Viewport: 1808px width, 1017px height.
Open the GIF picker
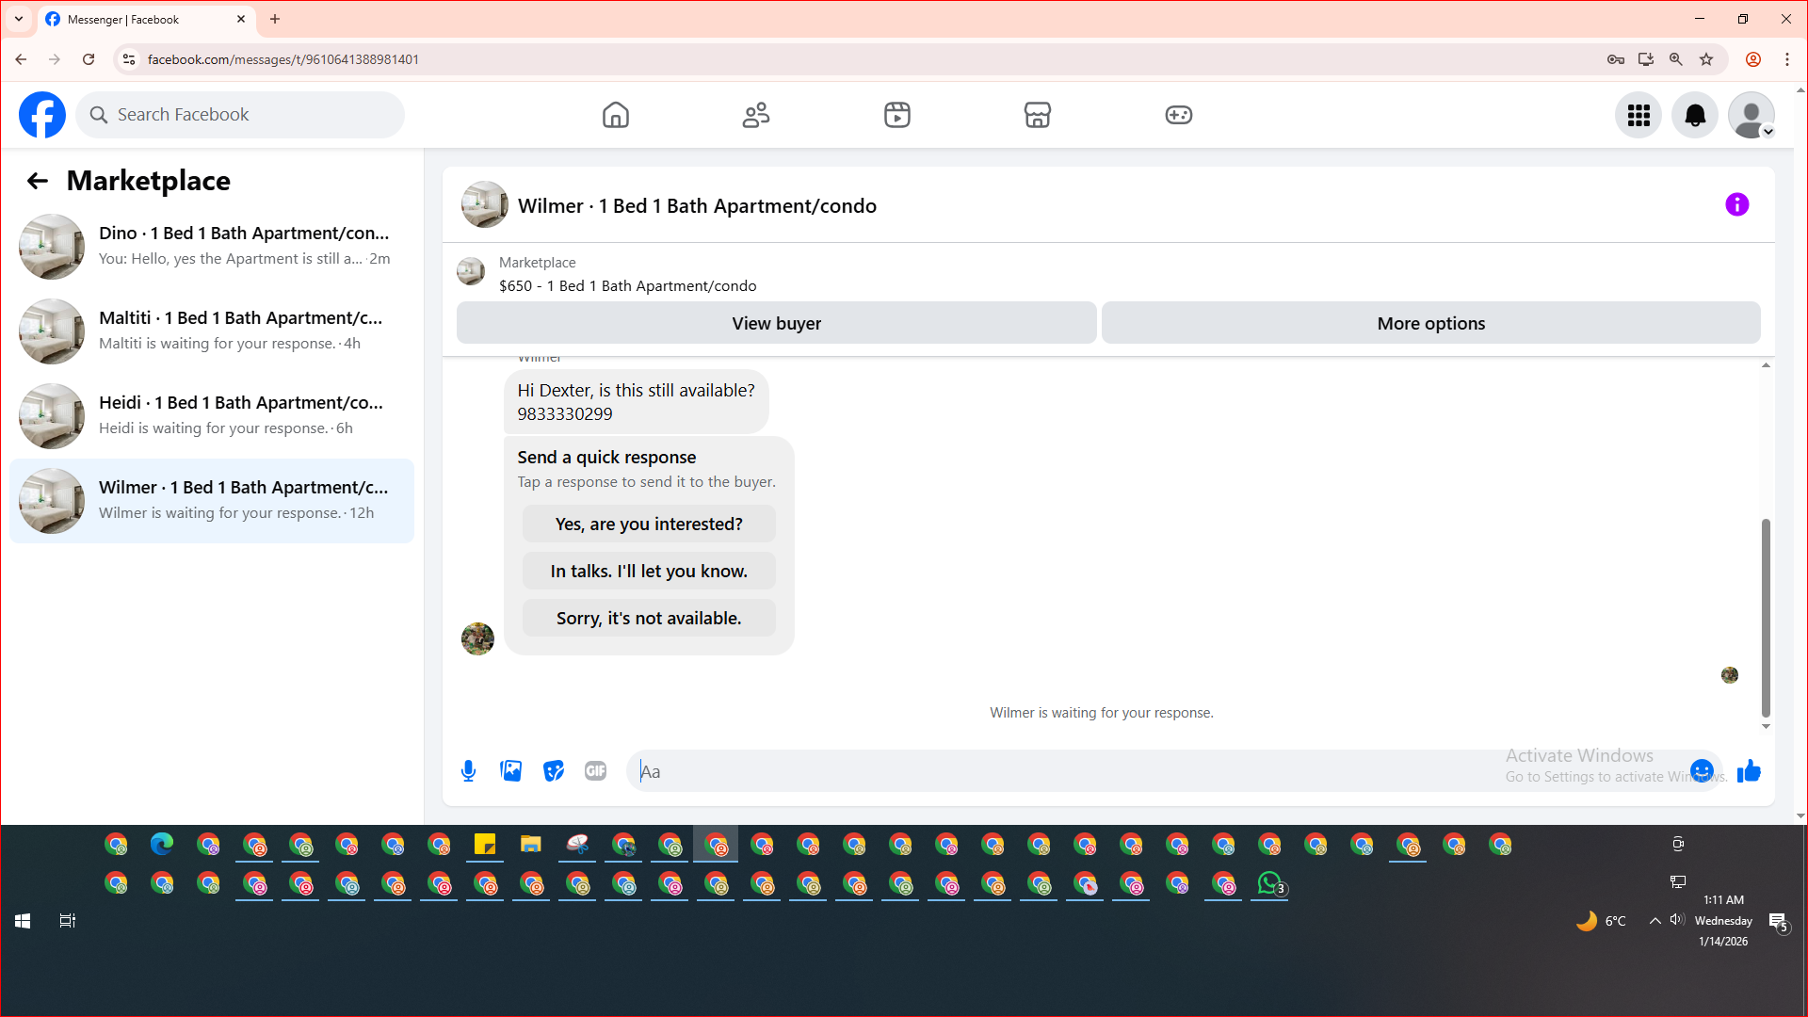click(595, 771)
